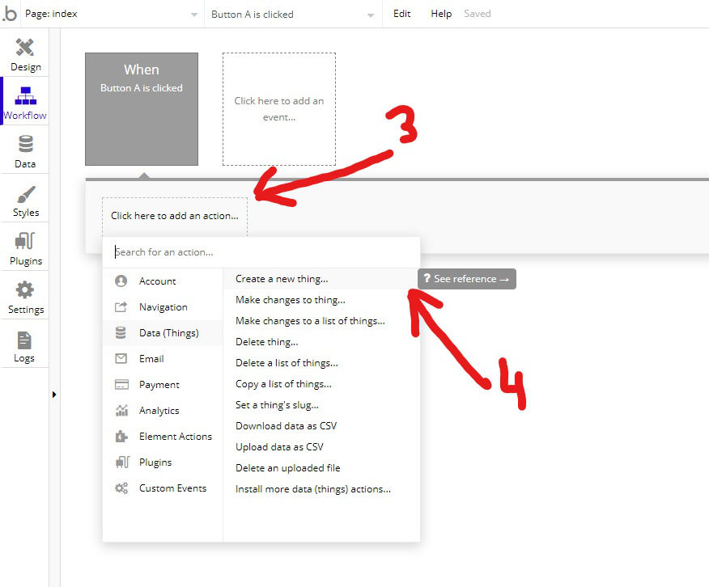Image resolution: width=709 pixels, height=587 pixels.
Task: Click the See reference button
Action: click(x=466, y=278)
